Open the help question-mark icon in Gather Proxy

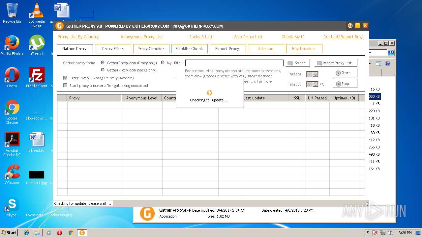point(350,26)
